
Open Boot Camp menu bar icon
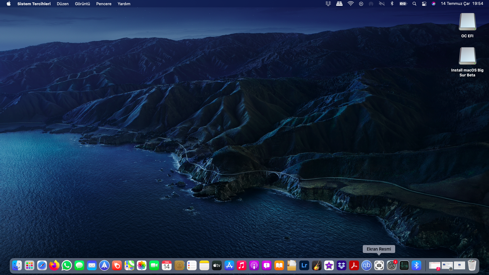[x=339, y=4]
